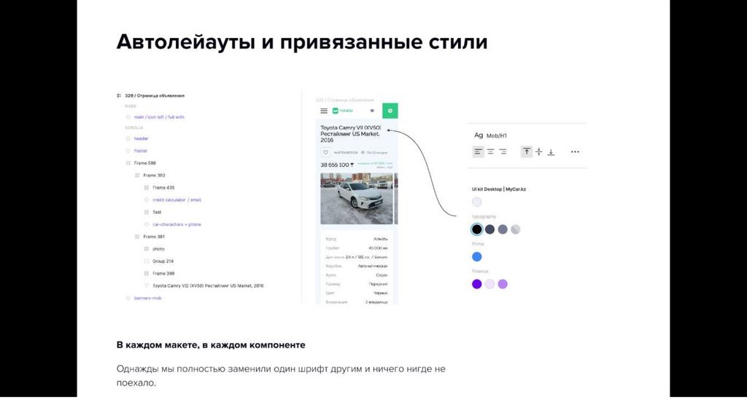Select the '320 / Страница объявления' root frame

pyautogui.click(x=155, y=95)
